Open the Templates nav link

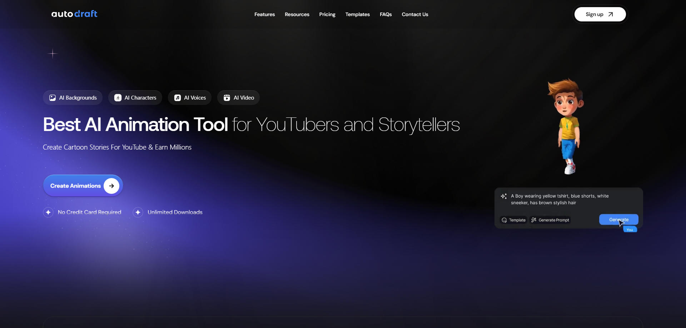pyautogui.click(x=357, y=15)
